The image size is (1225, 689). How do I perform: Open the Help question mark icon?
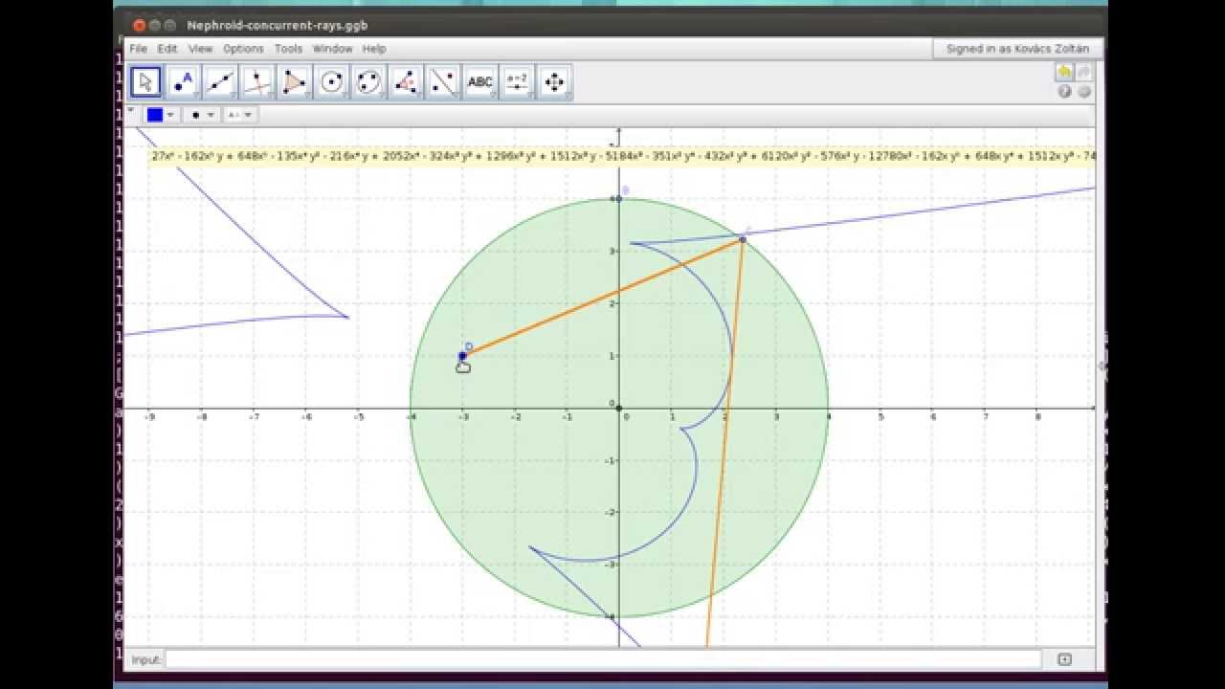tap(1064, 92)
